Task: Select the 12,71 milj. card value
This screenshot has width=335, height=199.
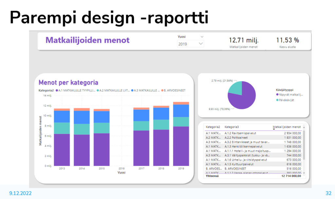Action: (244, 40)
